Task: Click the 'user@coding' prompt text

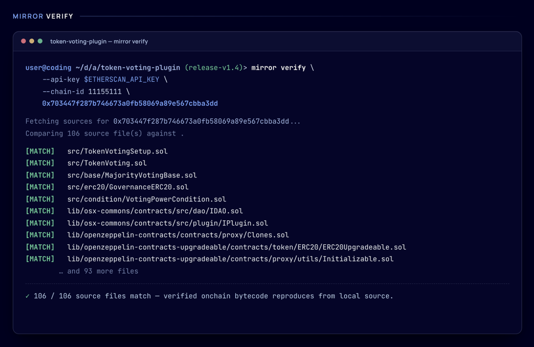Action: (48, 68)
